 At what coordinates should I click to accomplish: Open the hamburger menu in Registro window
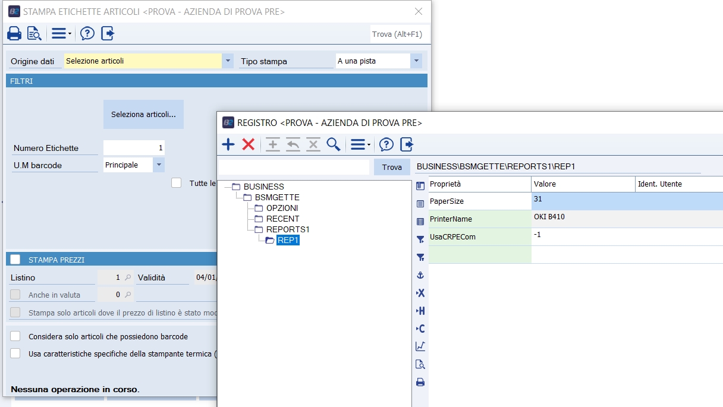tap(360, 144)
